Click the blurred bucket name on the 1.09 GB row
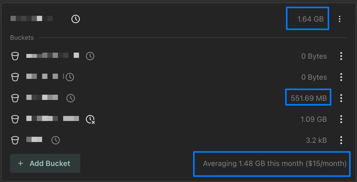Screen dimensions: 357x182 pyautogui.click(x=53, y=119)
